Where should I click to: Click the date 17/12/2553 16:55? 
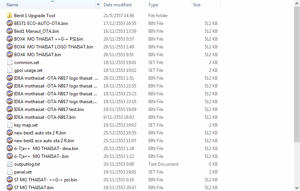point(120,23)
